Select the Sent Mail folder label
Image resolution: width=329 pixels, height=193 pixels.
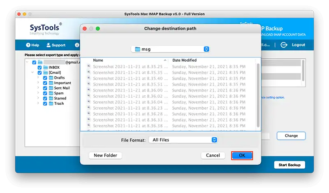point(62,88)
